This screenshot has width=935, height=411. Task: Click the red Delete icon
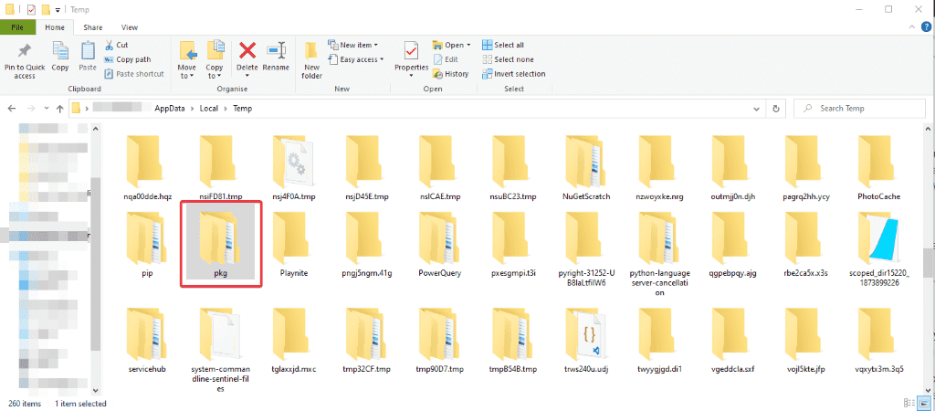(247, 52)
